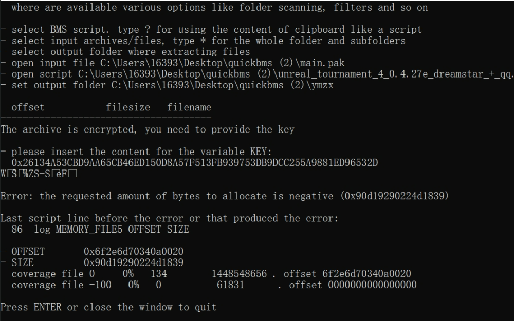The image size is (514, 321).
Task: Click the 'coverage file -100' output line
Action: coord(213,285)
